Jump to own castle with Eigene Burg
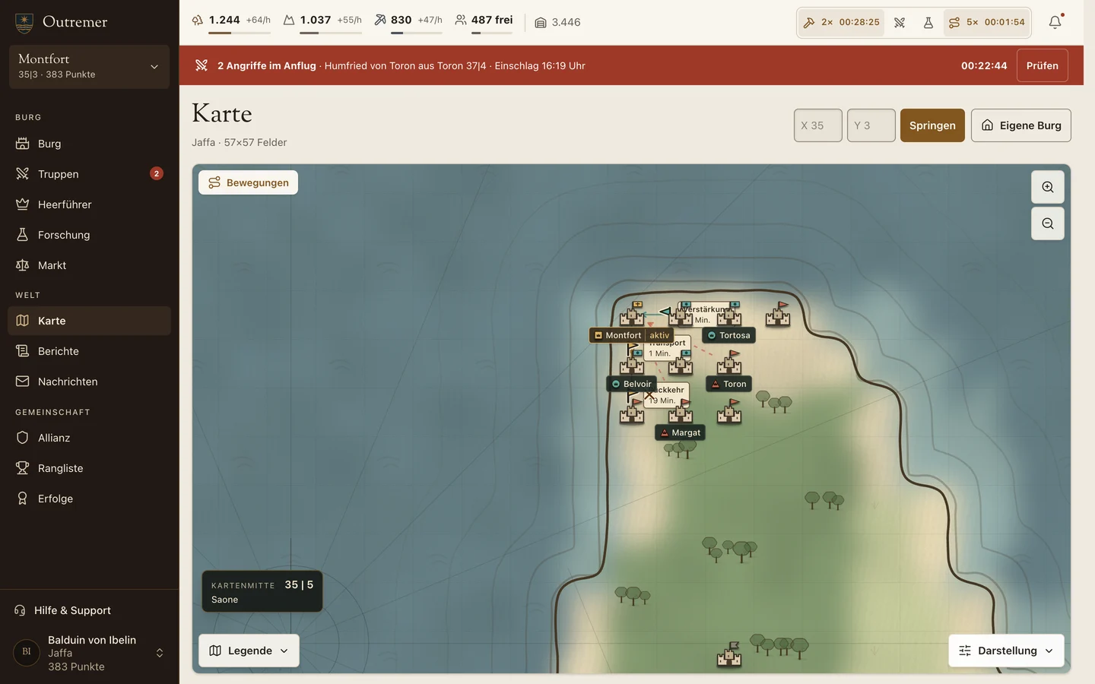The height and width of the screenshot is (684, 1095). [1021, 125]
